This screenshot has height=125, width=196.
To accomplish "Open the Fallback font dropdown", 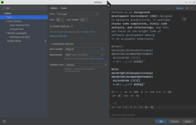I will tap(86, 65).
